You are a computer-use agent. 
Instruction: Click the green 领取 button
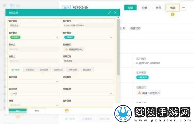pyautogui.click(x=130, y=8)
